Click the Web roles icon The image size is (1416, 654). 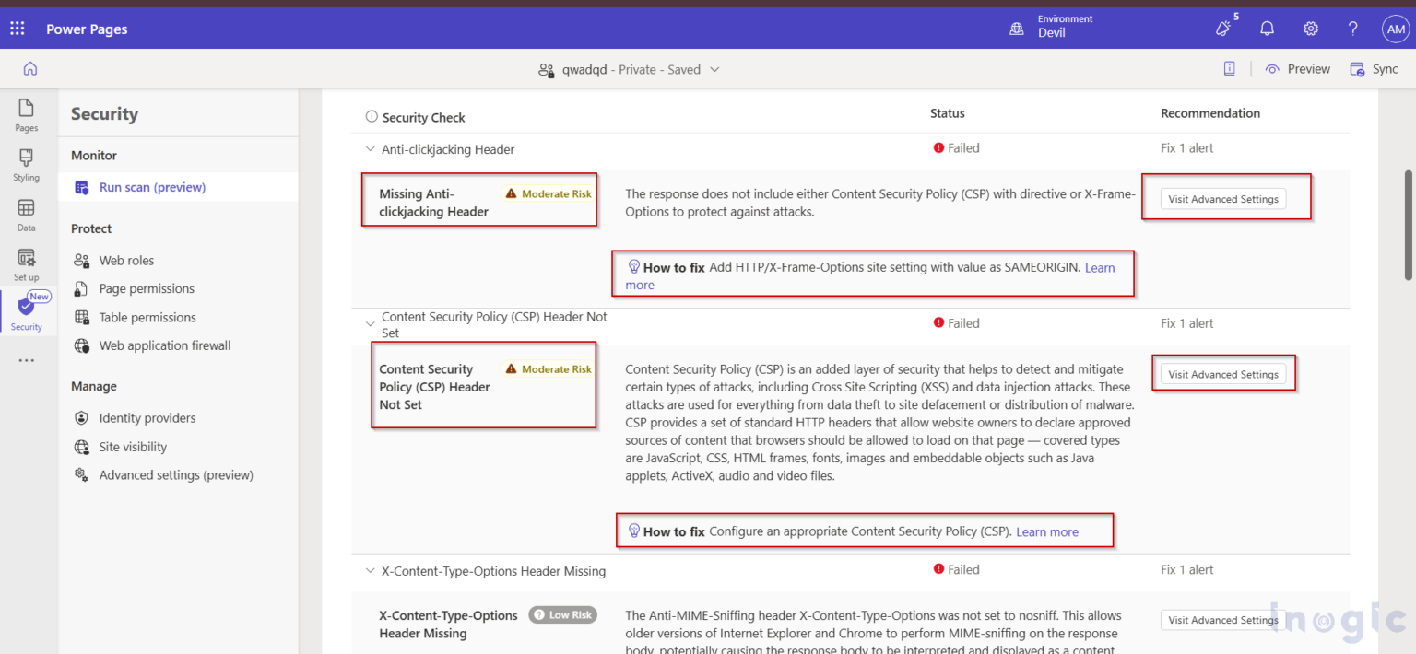81,261
